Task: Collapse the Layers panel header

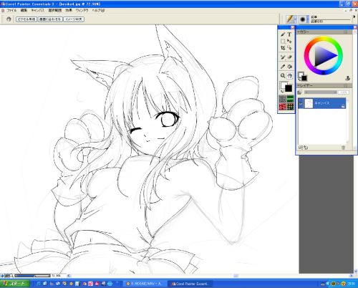Action: coord(324,85)
